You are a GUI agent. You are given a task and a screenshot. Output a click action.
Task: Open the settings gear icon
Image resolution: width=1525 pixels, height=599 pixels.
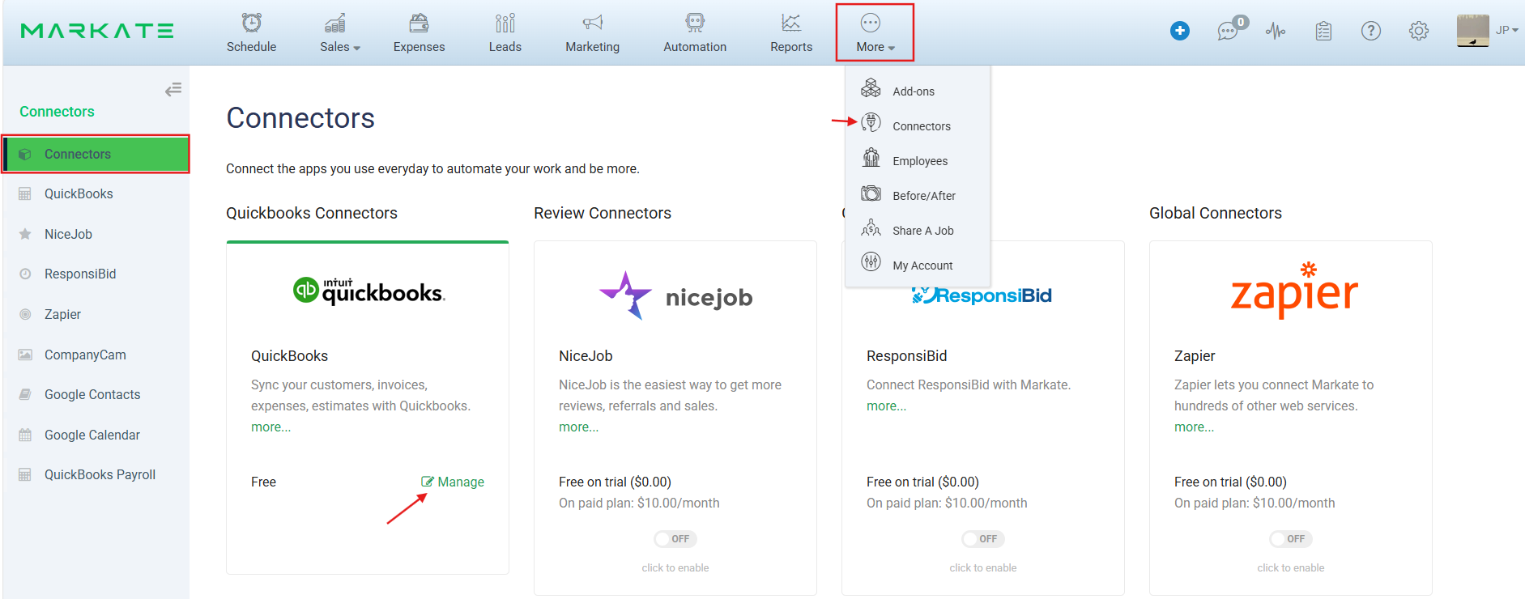(1419, 31)
